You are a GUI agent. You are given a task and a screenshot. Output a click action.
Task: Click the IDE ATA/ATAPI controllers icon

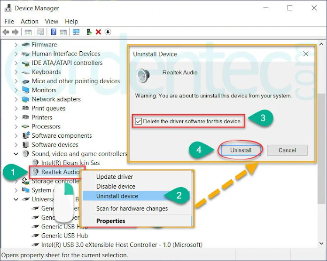26,63
